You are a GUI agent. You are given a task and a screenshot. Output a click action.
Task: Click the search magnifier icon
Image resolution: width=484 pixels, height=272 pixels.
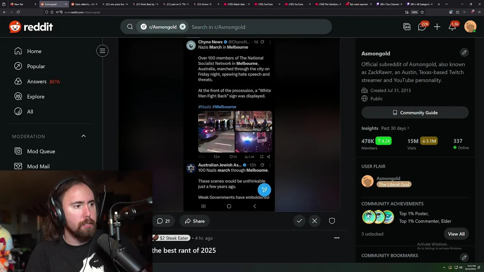pyautogui.click(x=130, y=27)
